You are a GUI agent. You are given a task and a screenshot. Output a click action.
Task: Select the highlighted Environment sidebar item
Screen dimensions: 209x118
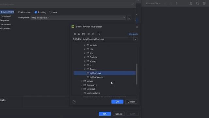(x=7, y=12)
